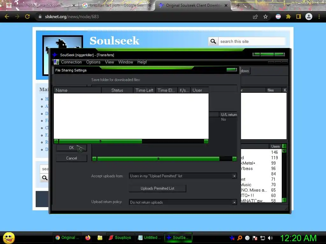326x244 pixels.
Task: Click the transfers list horizontal scrollbar thumb
Action: pos(100,141)
